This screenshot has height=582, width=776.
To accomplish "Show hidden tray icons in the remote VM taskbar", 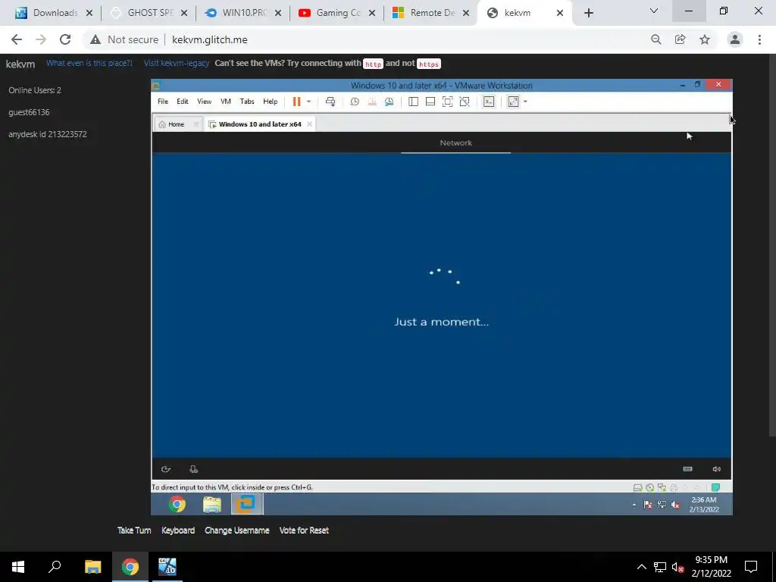I will coord(634,505).
